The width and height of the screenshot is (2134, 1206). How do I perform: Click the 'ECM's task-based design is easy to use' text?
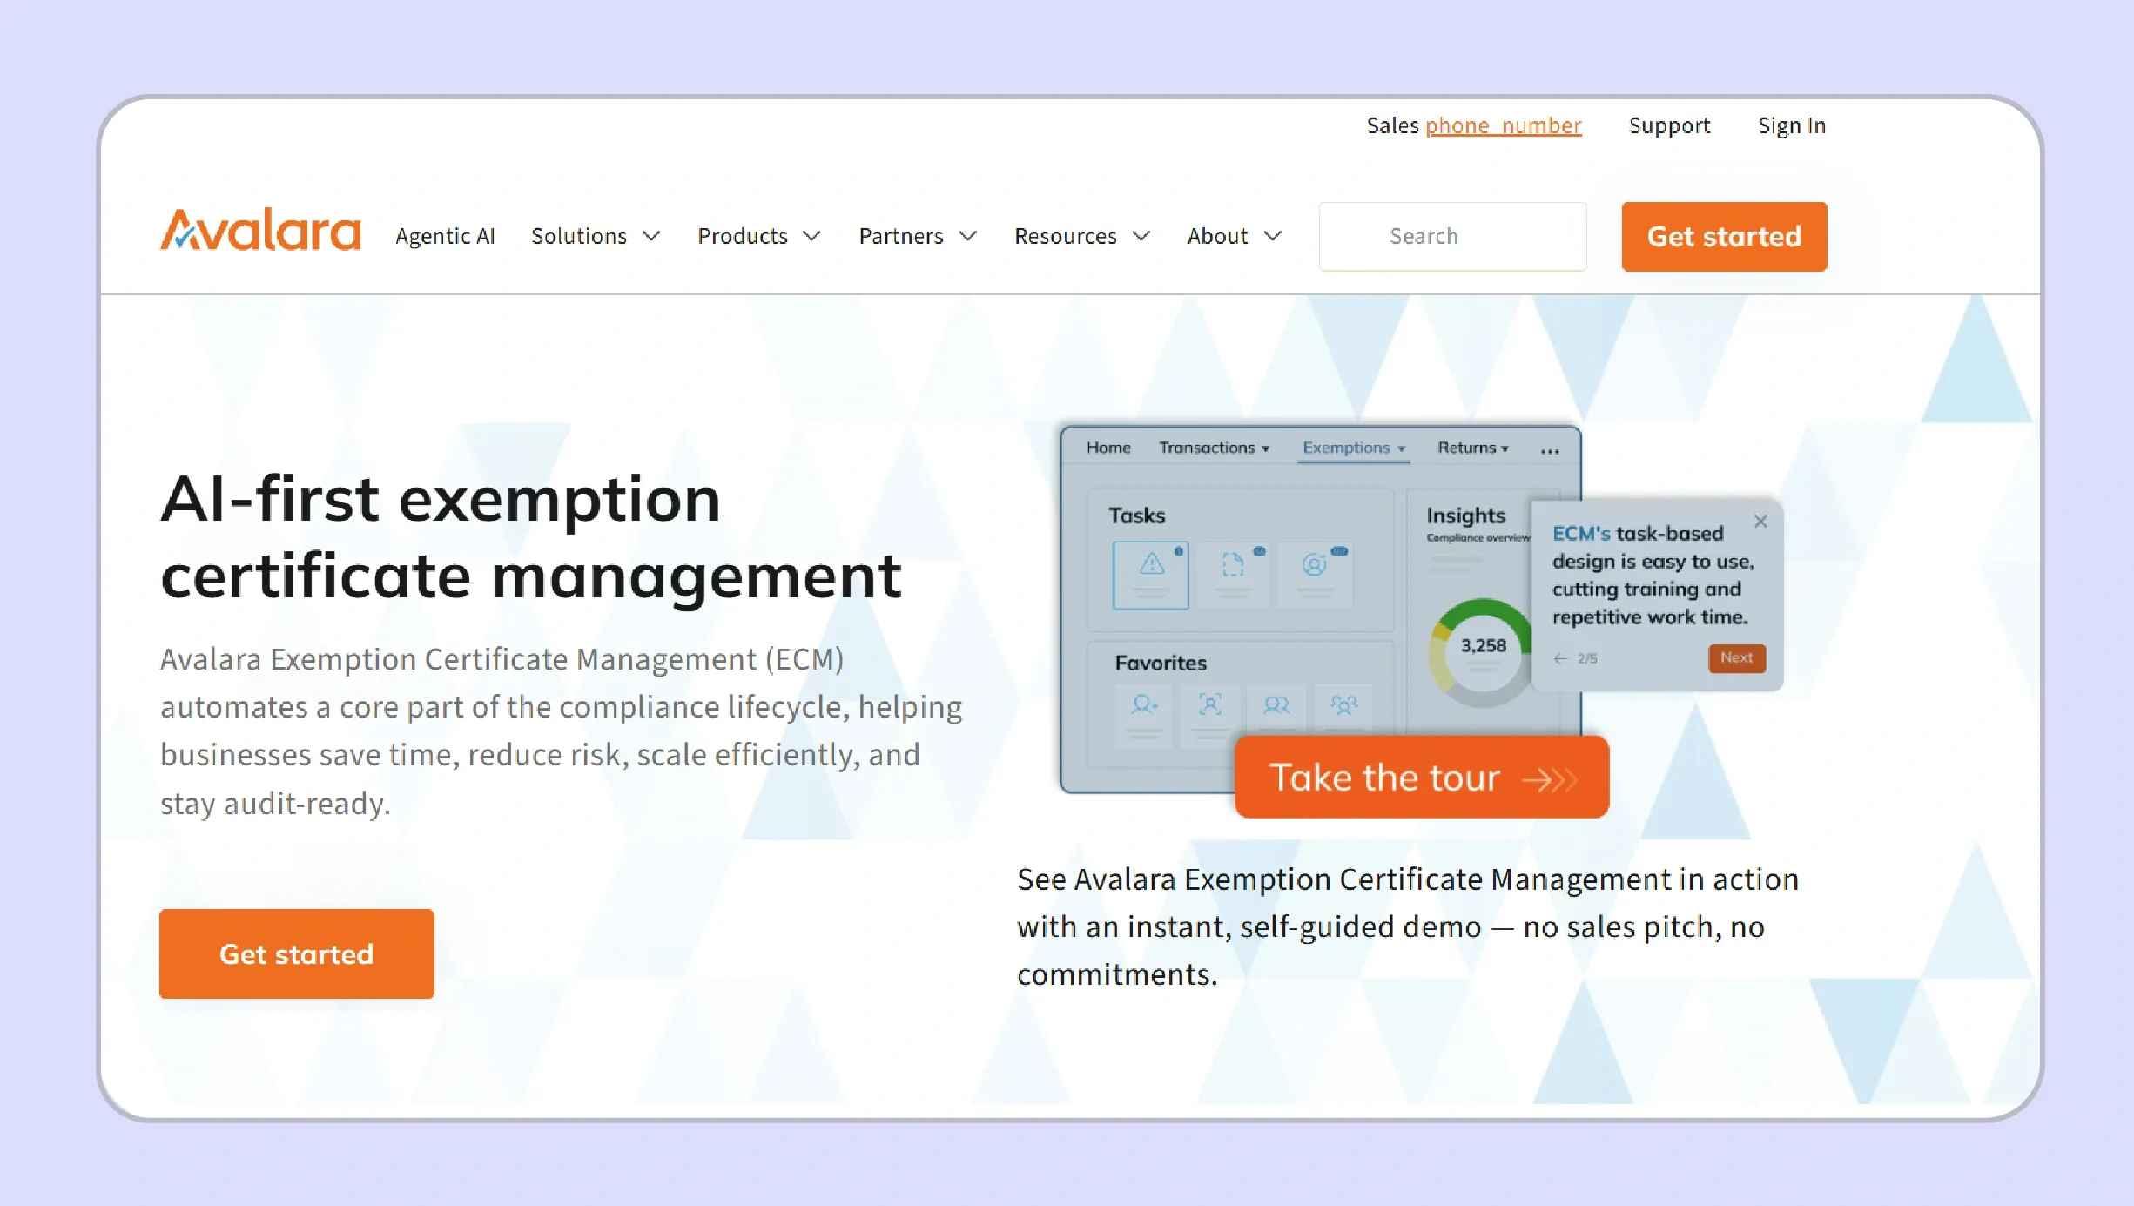(x=1653, y=575)
